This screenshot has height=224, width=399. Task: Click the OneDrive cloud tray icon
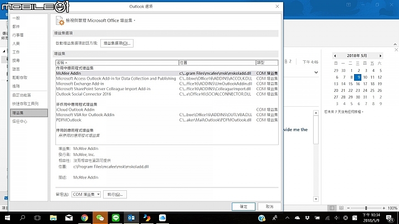[297, 218]
